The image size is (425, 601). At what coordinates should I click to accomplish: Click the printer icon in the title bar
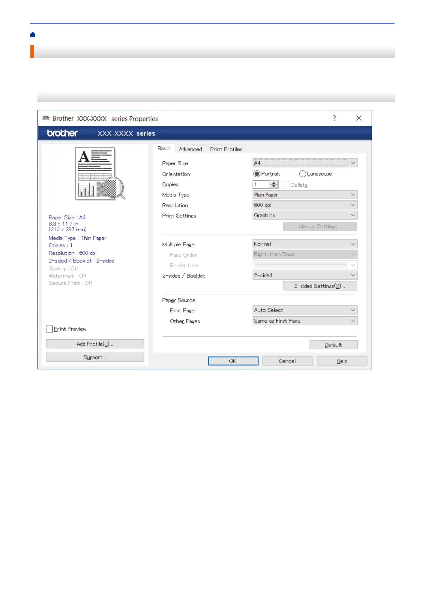[46, 118]
